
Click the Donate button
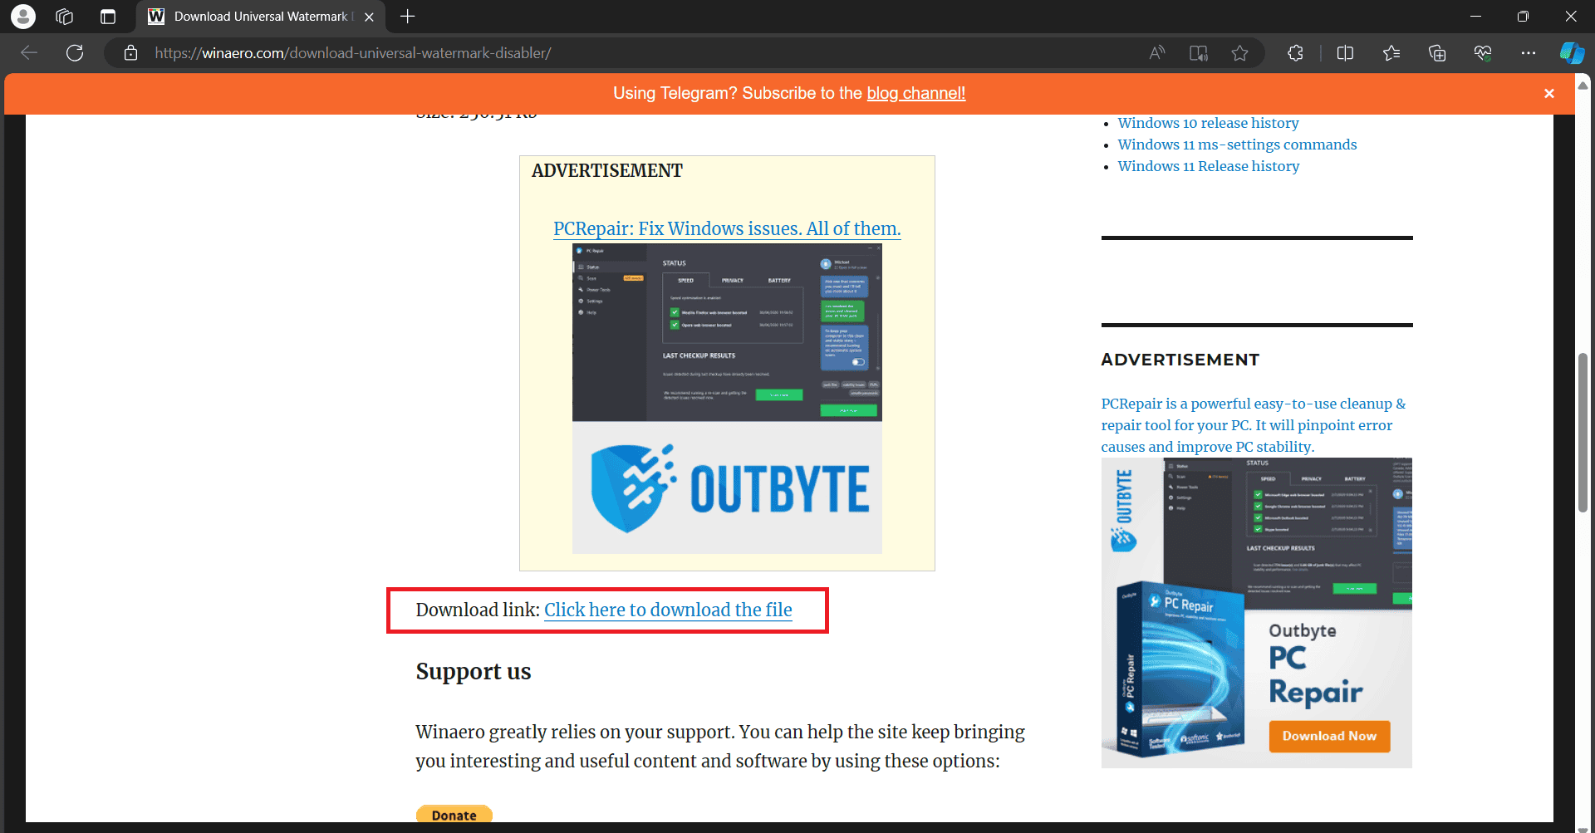point(454,815)
